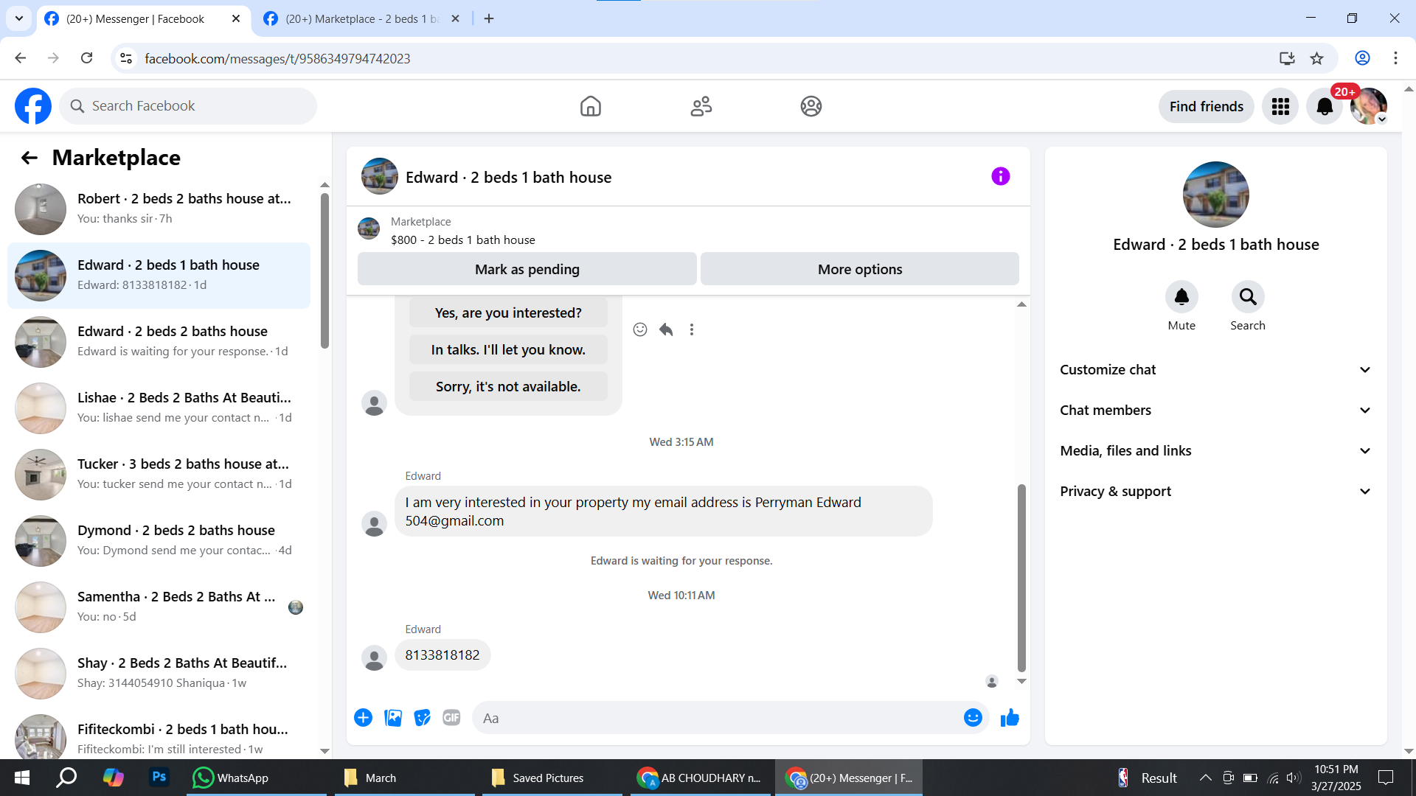
Task: Open Tucker 3 beds 2 baths chat
Action: tap(159, 475)
